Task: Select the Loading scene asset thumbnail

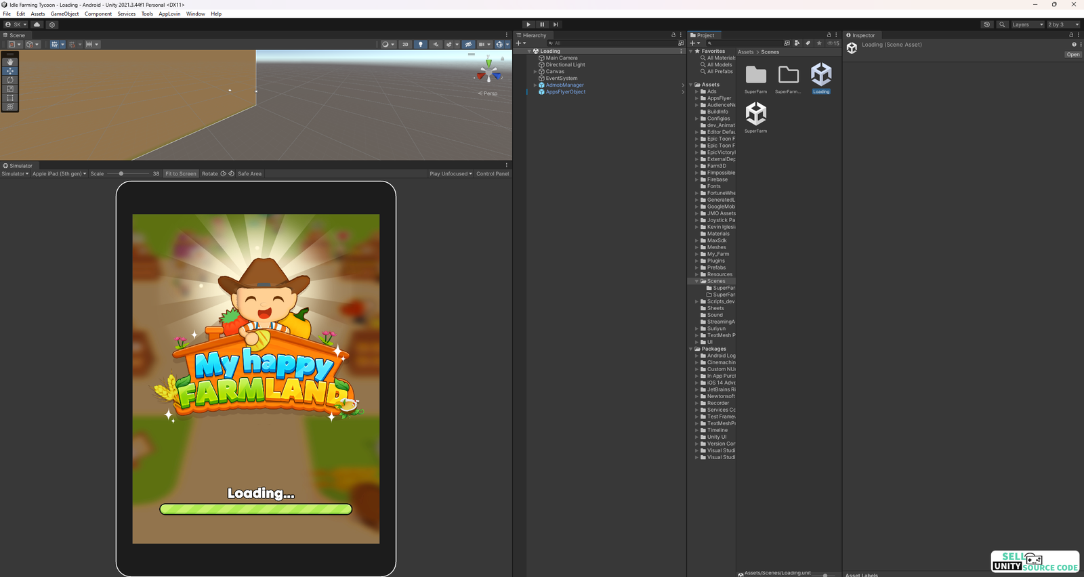Action: [x=821, y=74]
